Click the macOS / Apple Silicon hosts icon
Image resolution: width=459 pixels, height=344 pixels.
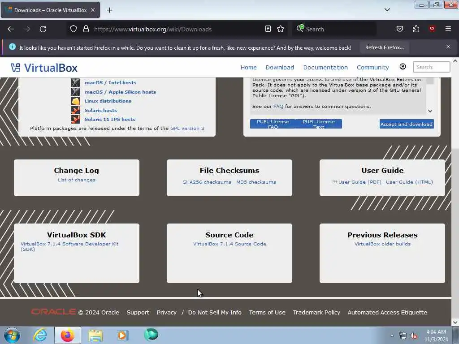tap(75, 92)
